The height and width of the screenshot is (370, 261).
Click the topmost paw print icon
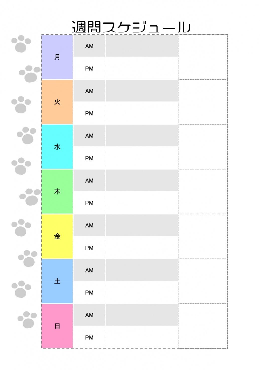click(x=21, y=44)
